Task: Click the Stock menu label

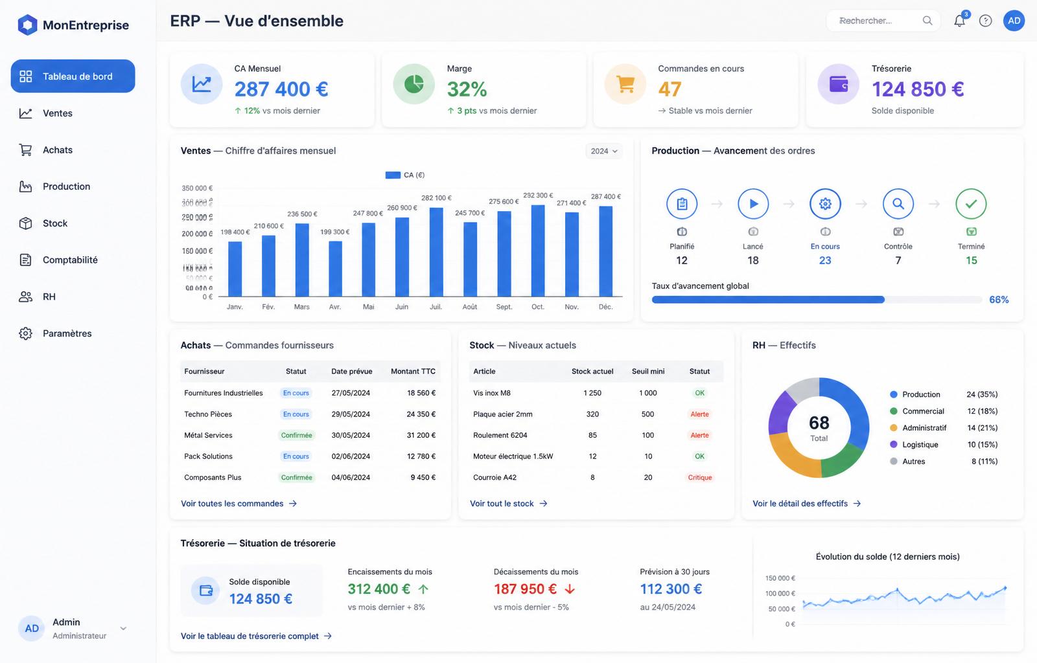Action: [55, 223]
